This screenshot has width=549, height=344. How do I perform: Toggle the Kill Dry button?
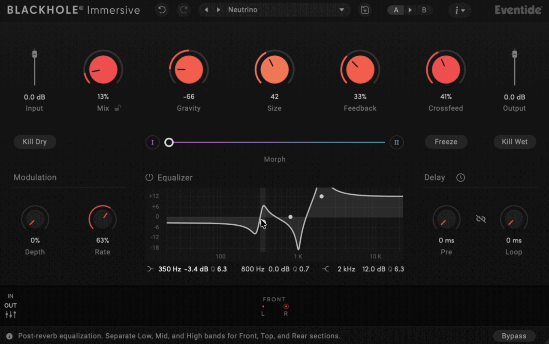click(x=35, y=142)
